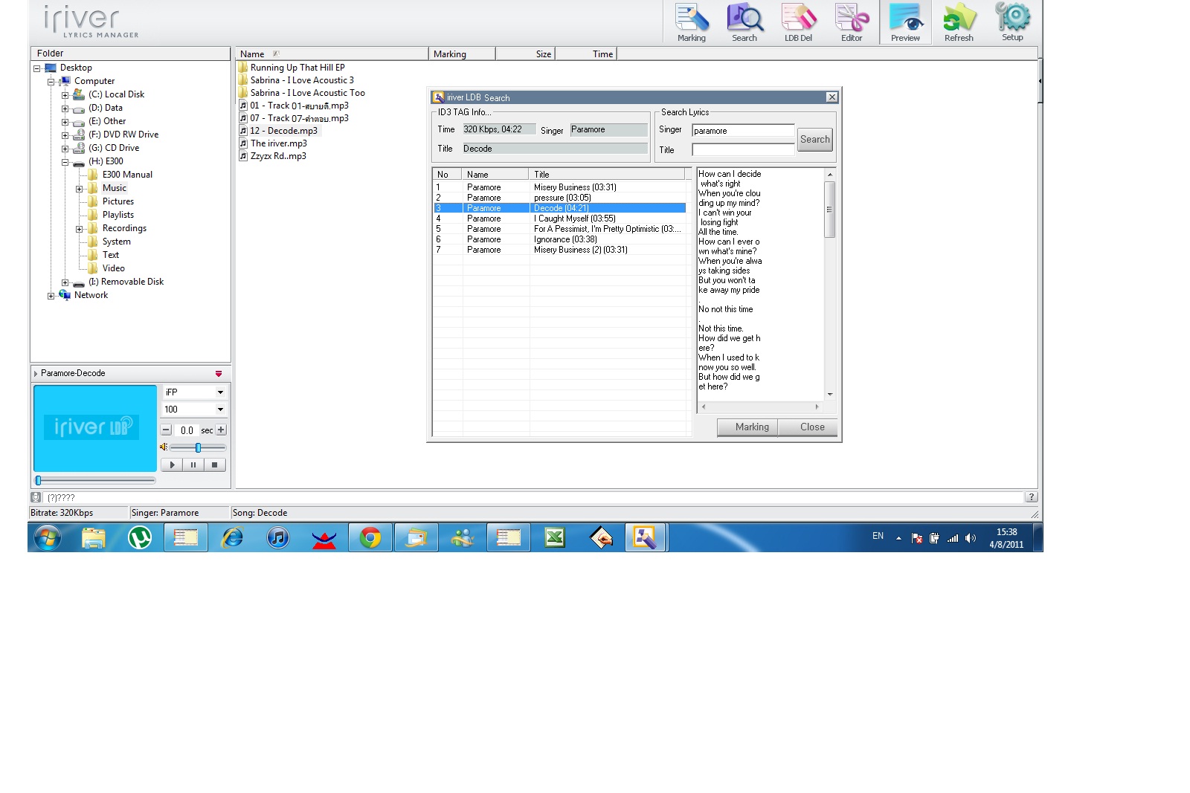Expand the (I:) Removable Disk node
This screenshot has width=1190, height=793.
[x=65, y=282]
